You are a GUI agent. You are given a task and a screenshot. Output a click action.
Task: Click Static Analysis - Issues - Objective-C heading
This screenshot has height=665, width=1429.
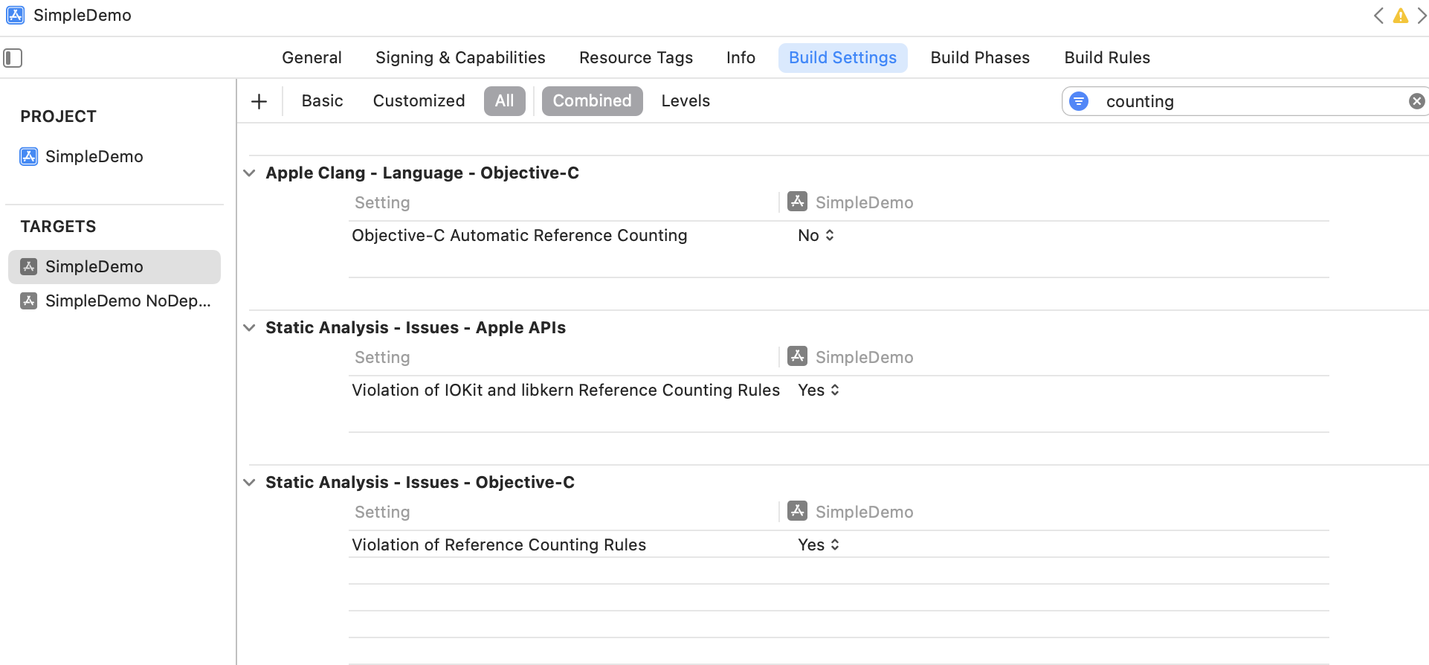pyautogui.click(x=420, y=483)
